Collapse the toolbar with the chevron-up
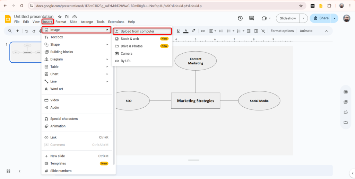Screen dimensions: 355x179 pos(326,31)
